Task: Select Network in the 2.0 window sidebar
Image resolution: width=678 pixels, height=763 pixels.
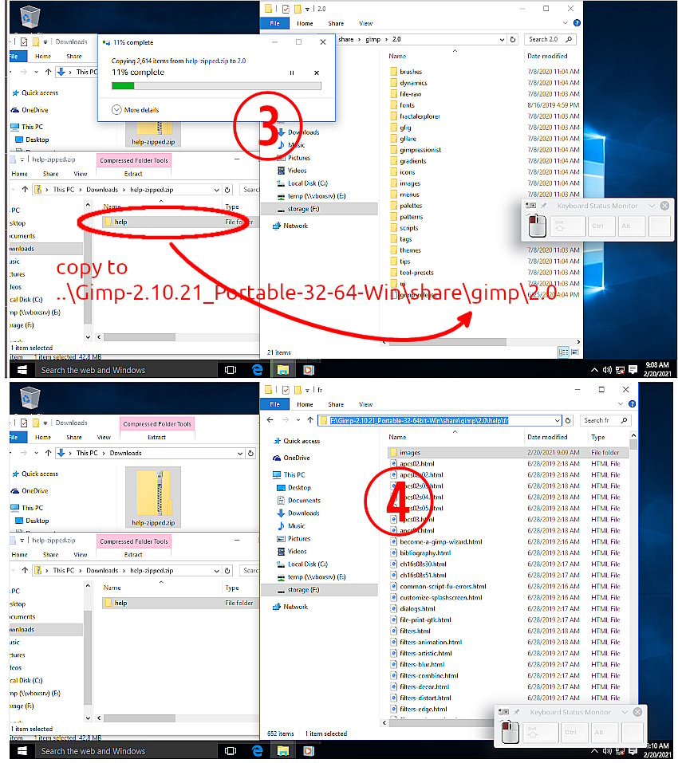Action: pyautogui.click(x=290, y=226)
